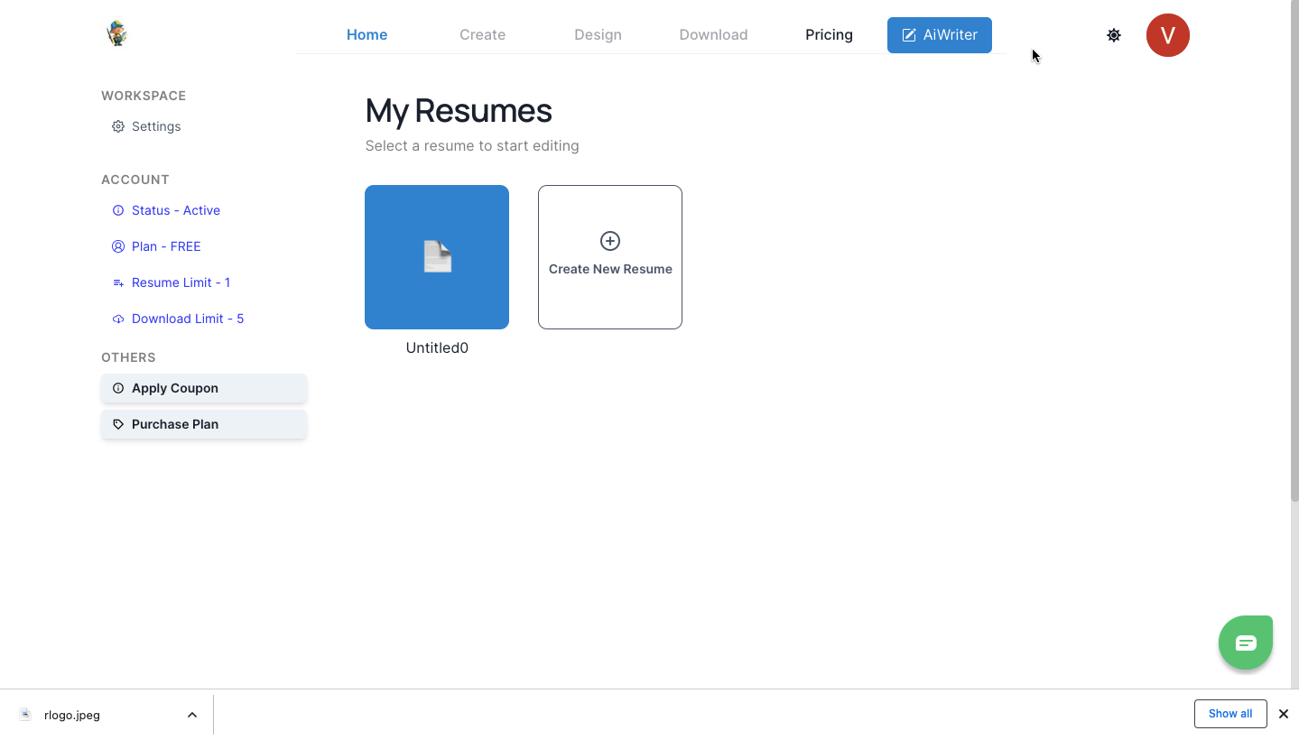Open the Untitled0 resume thumbnail
The width and height of the screenshot is (1299, 740).
[436, 256]
